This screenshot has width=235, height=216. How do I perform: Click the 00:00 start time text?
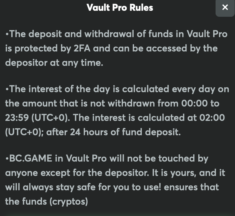[194, 103]
